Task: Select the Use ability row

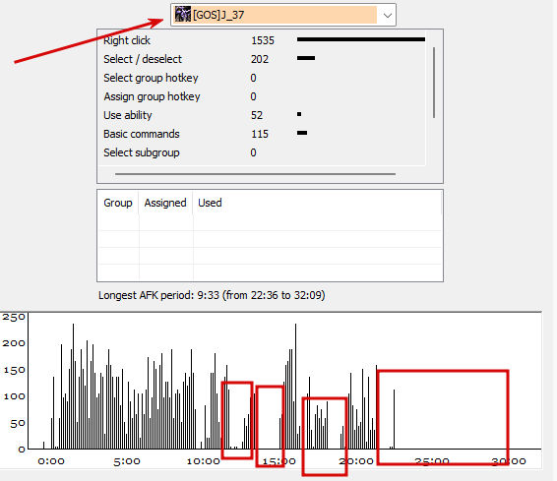Action: point(262,115)
